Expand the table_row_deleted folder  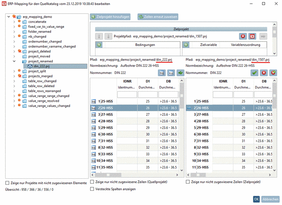click(14, 86)
